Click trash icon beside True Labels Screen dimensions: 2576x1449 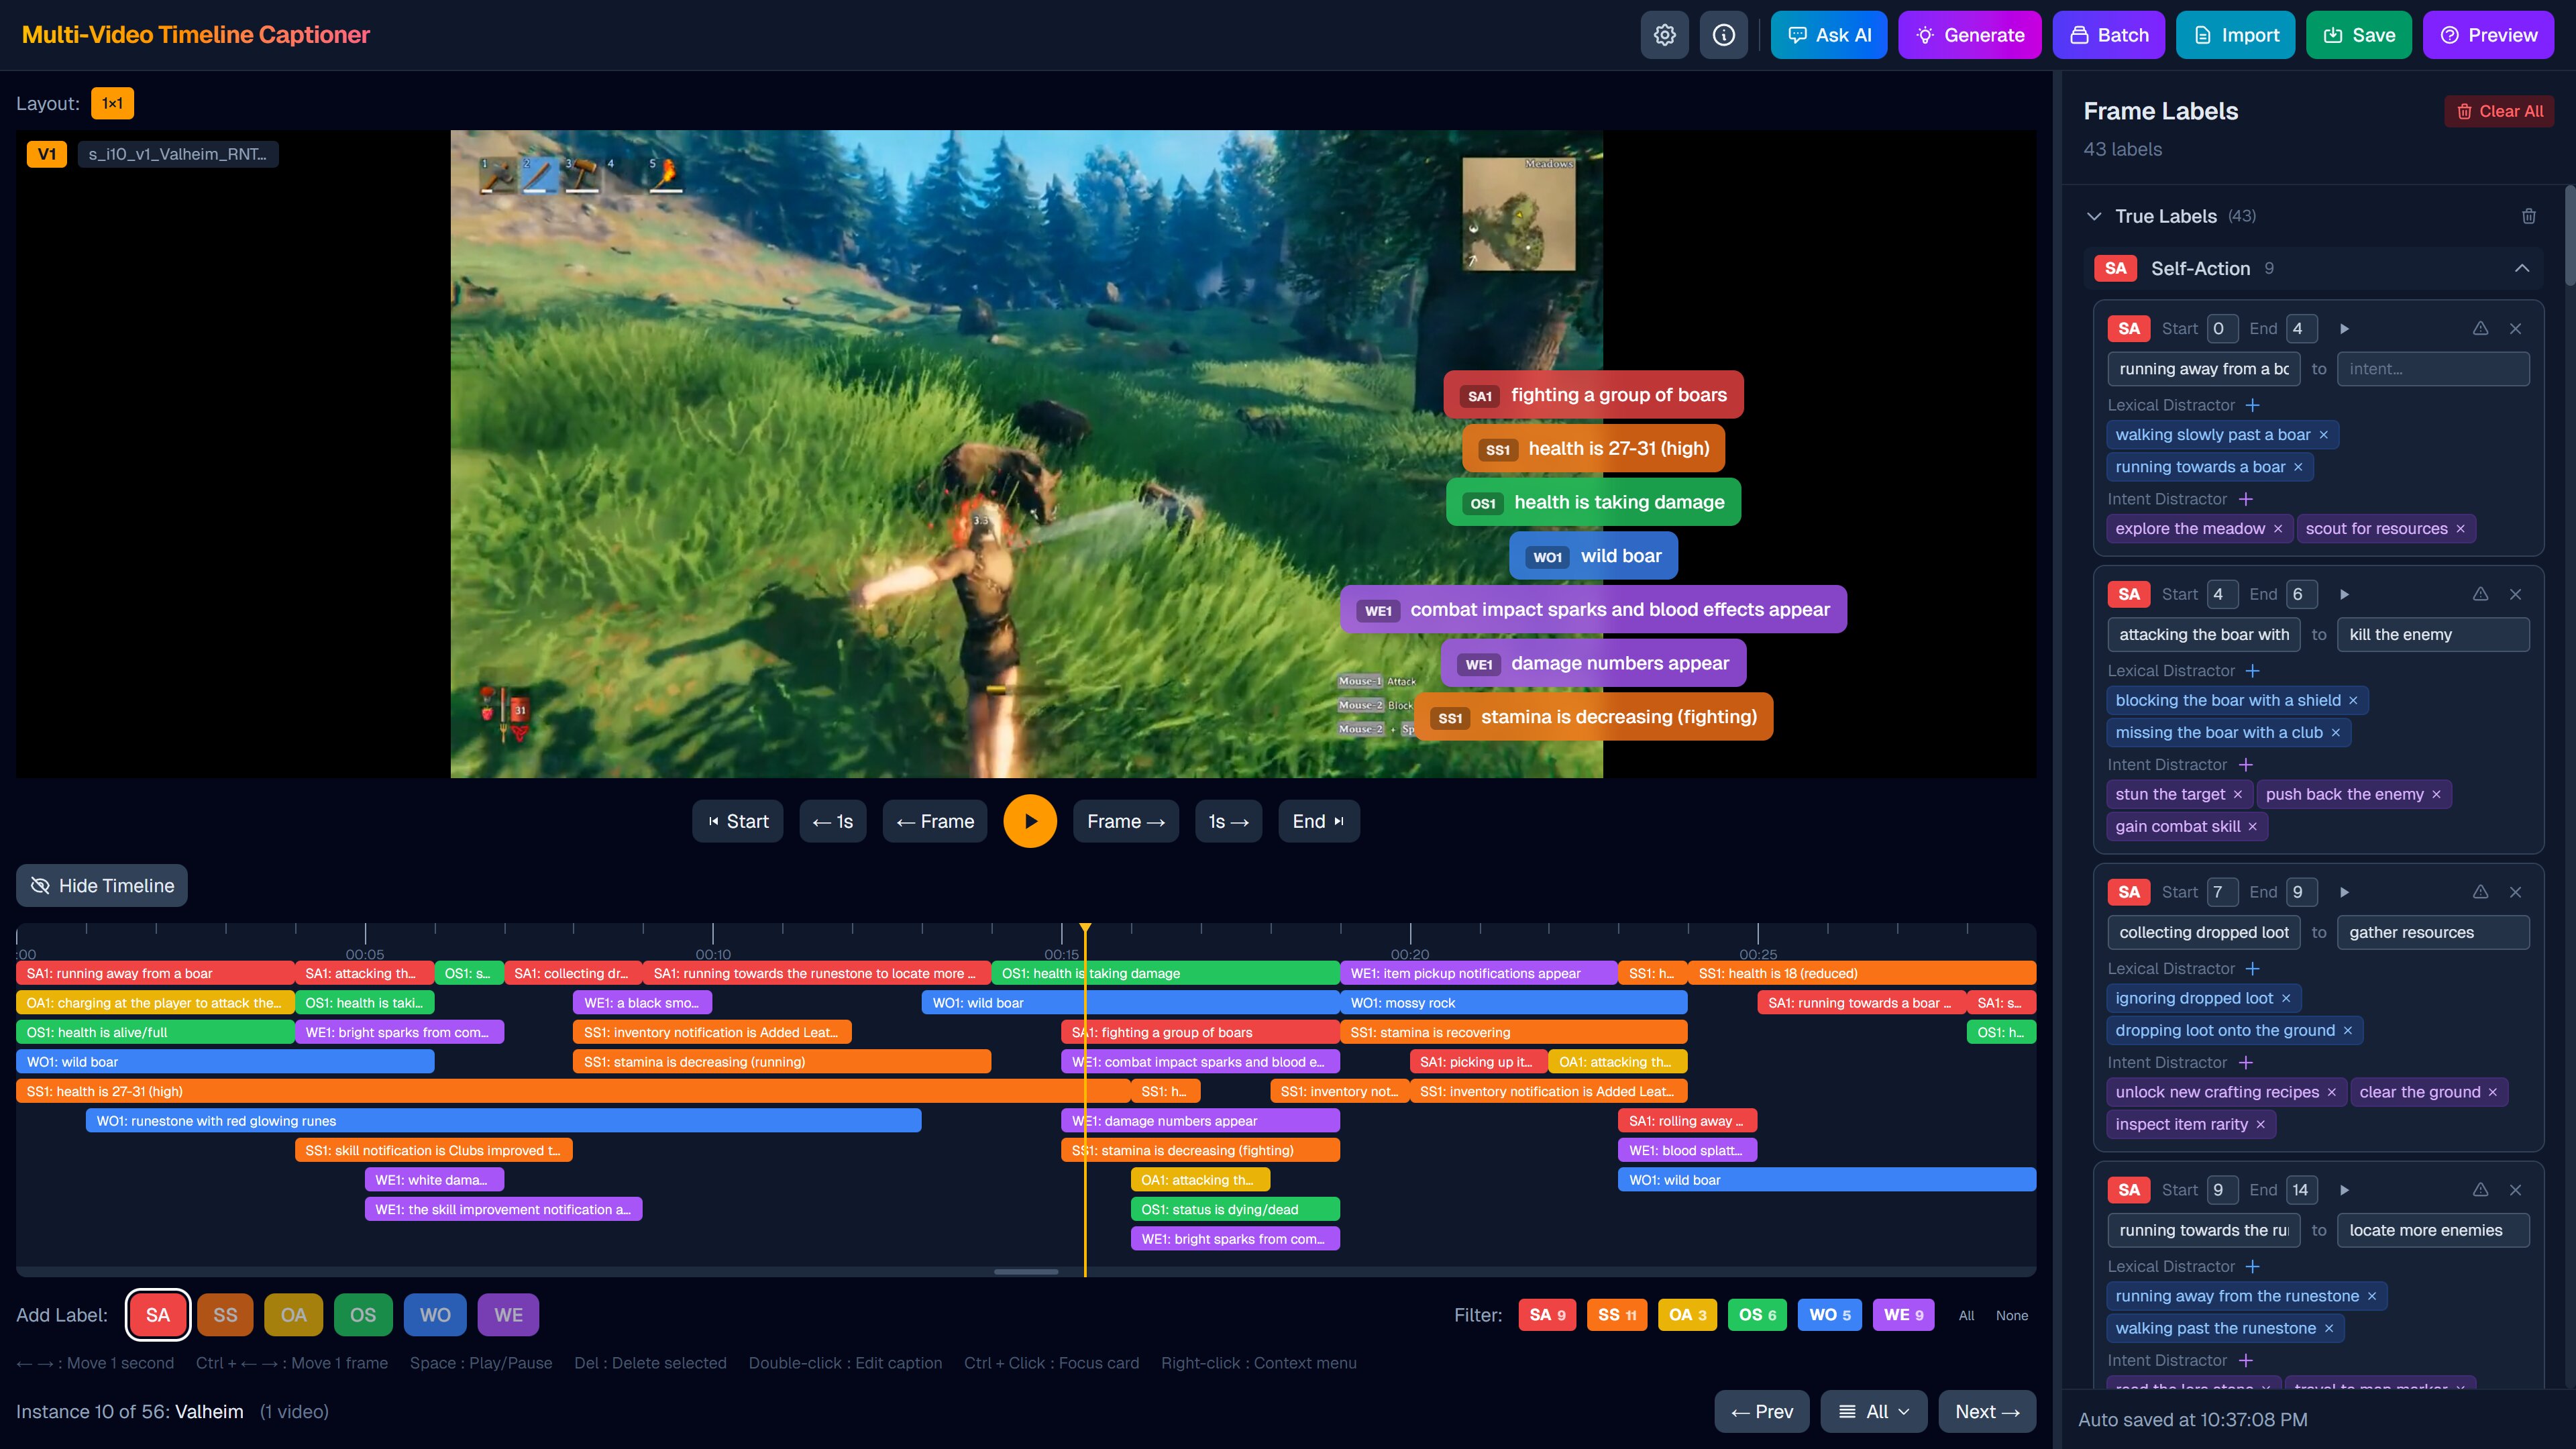(2528, 216)
